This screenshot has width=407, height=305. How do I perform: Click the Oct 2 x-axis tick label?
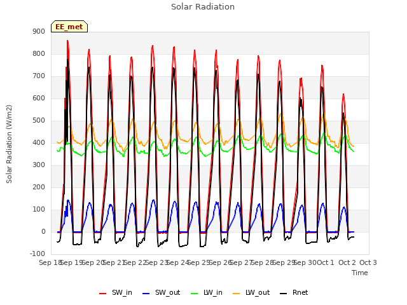click(347, 262)
